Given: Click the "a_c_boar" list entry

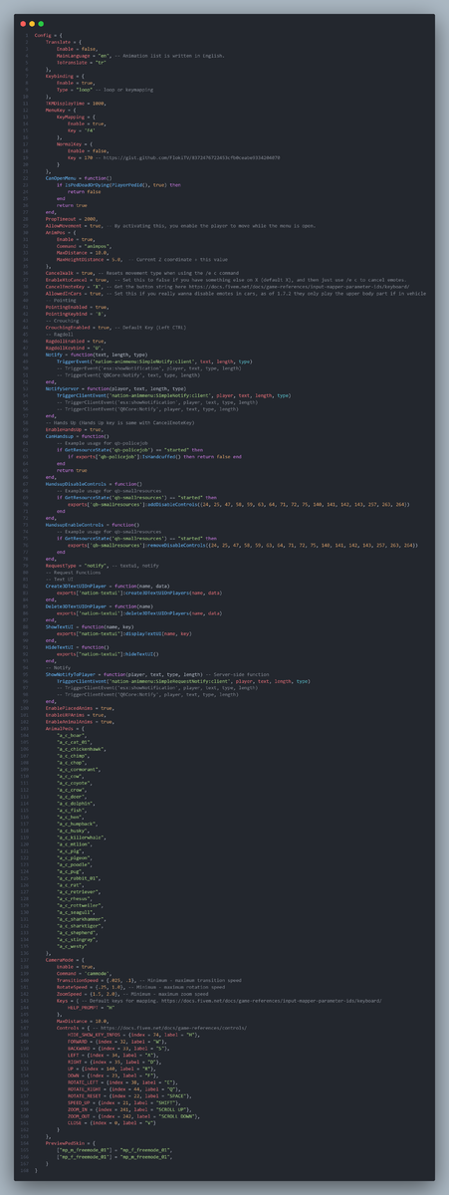Looking at the screenshot, I should coord(72,735).
